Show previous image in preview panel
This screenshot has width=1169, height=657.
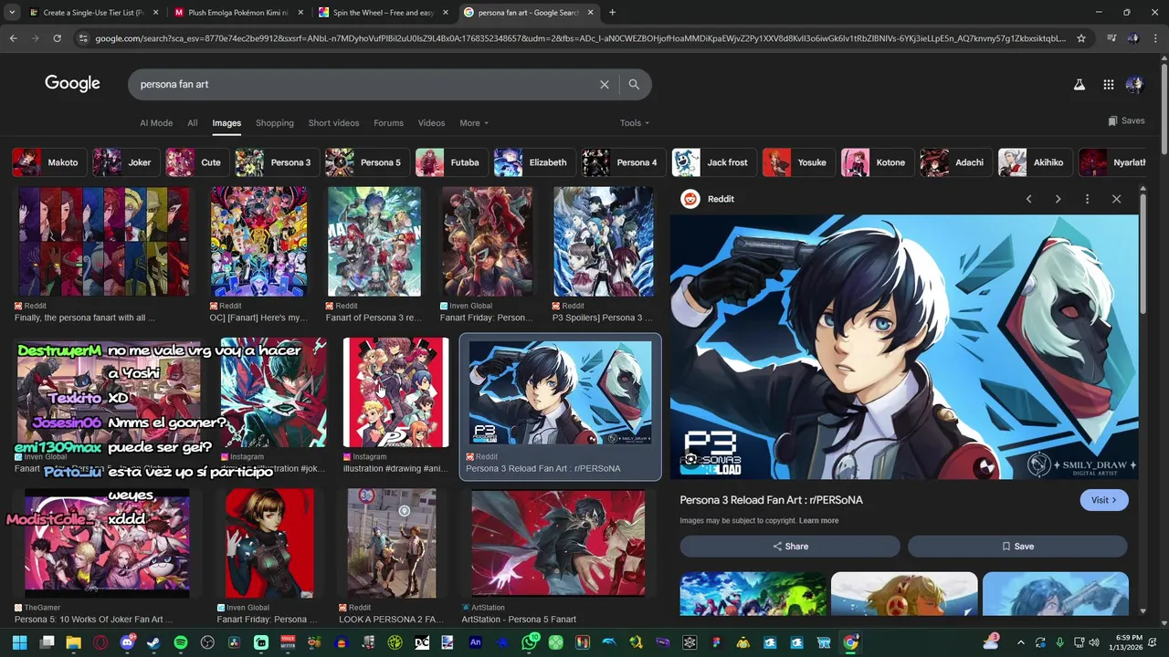click(x=1028, y=199)
